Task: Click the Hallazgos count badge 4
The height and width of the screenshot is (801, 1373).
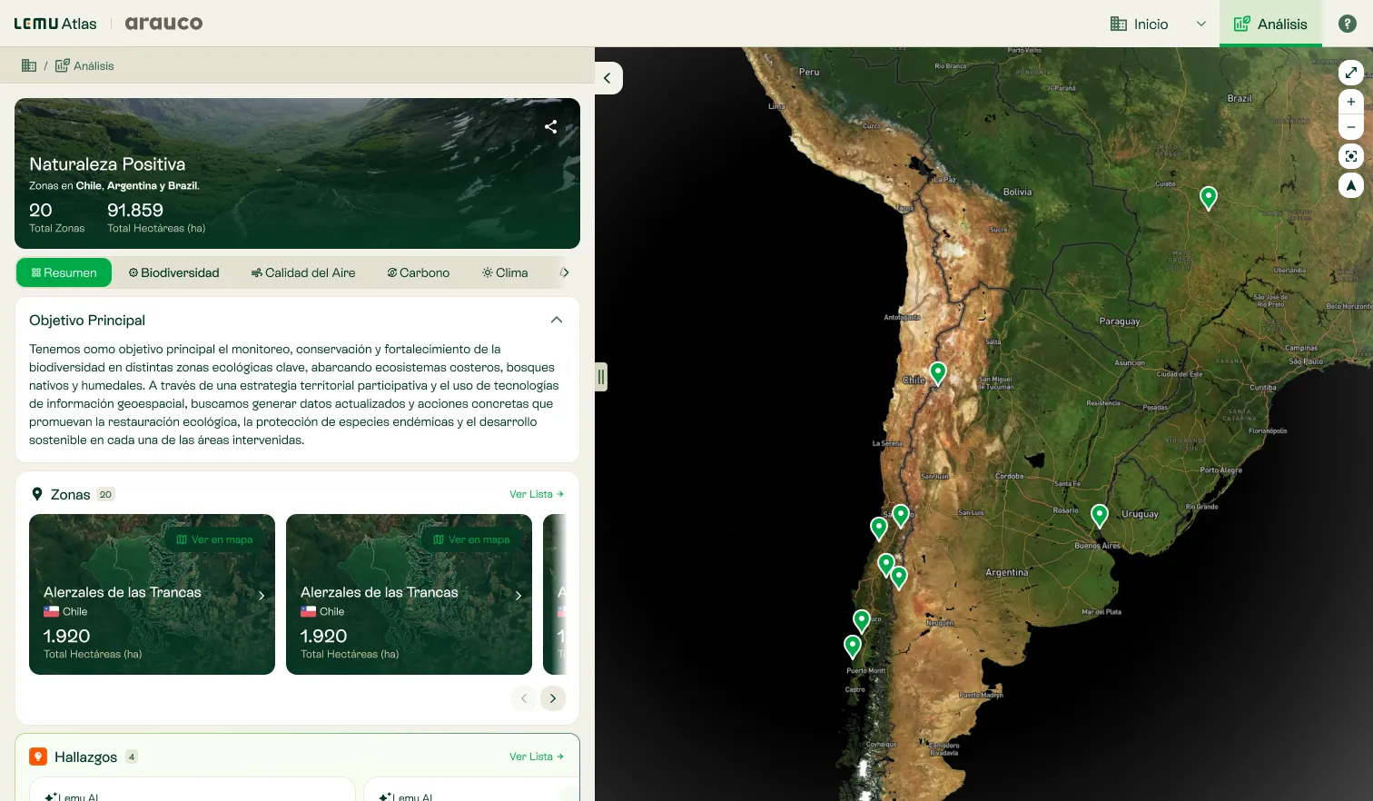Action: pyautogui.click(x=132, y=756)
